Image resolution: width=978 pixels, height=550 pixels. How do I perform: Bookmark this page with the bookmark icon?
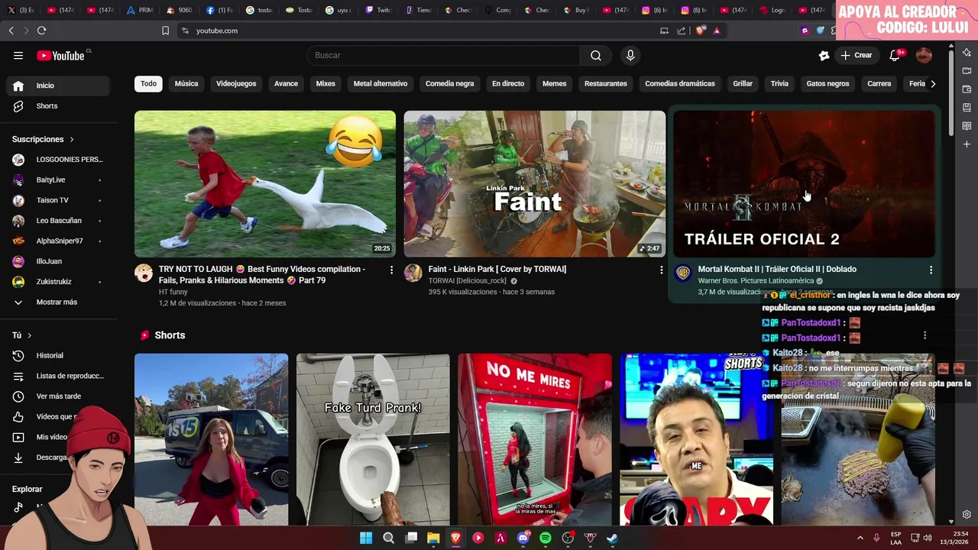(165, 31)
